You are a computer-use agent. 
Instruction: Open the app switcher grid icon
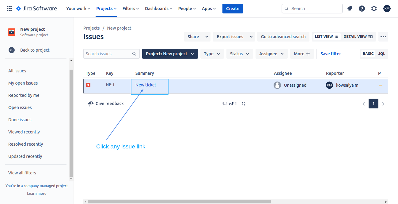(9, 9)
